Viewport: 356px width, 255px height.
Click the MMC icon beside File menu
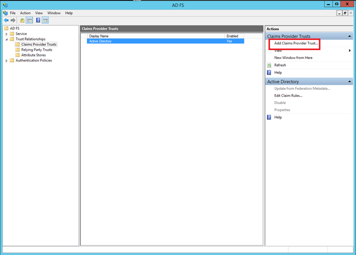(x=5, y=13)
